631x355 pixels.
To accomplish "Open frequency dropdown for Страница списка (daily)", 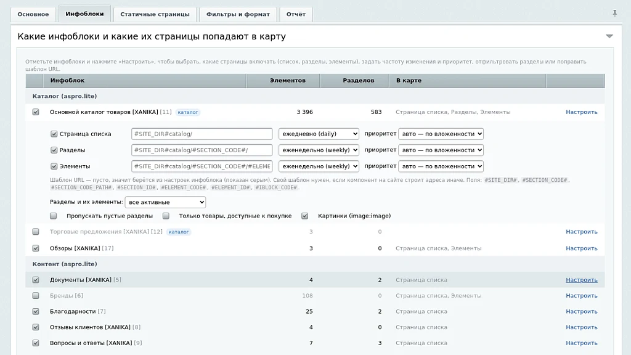I will [x=319, y=134].
